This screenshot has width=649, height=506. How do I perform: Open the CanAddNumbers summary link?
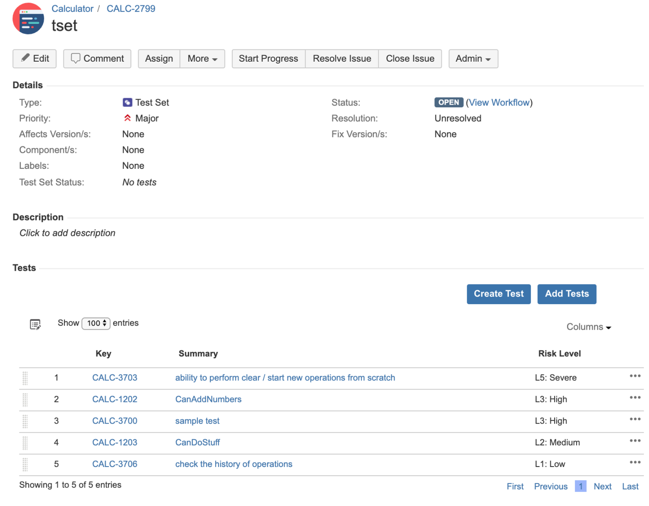coord(208,399)
